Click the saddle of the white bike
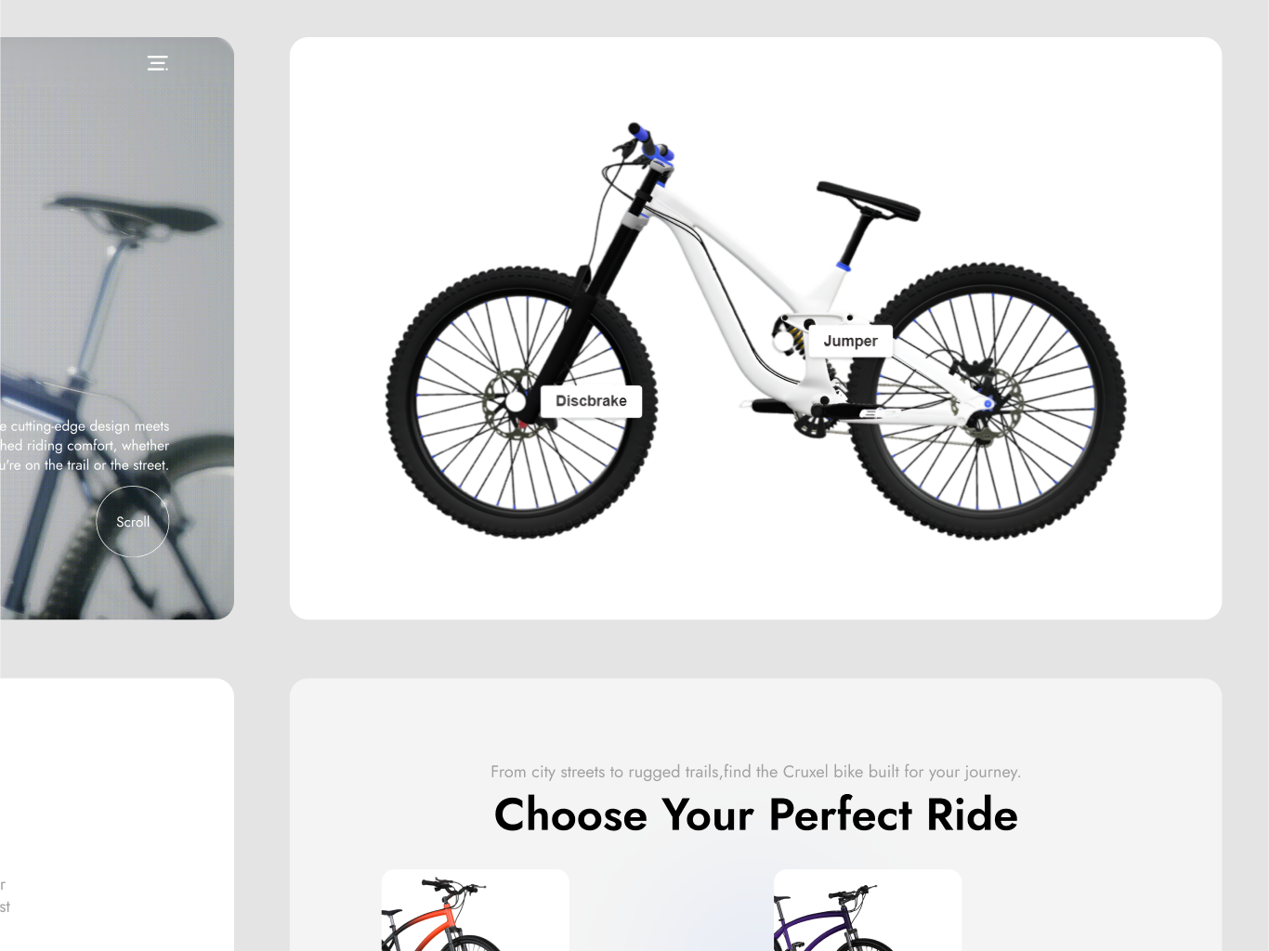 click(868, 201)
